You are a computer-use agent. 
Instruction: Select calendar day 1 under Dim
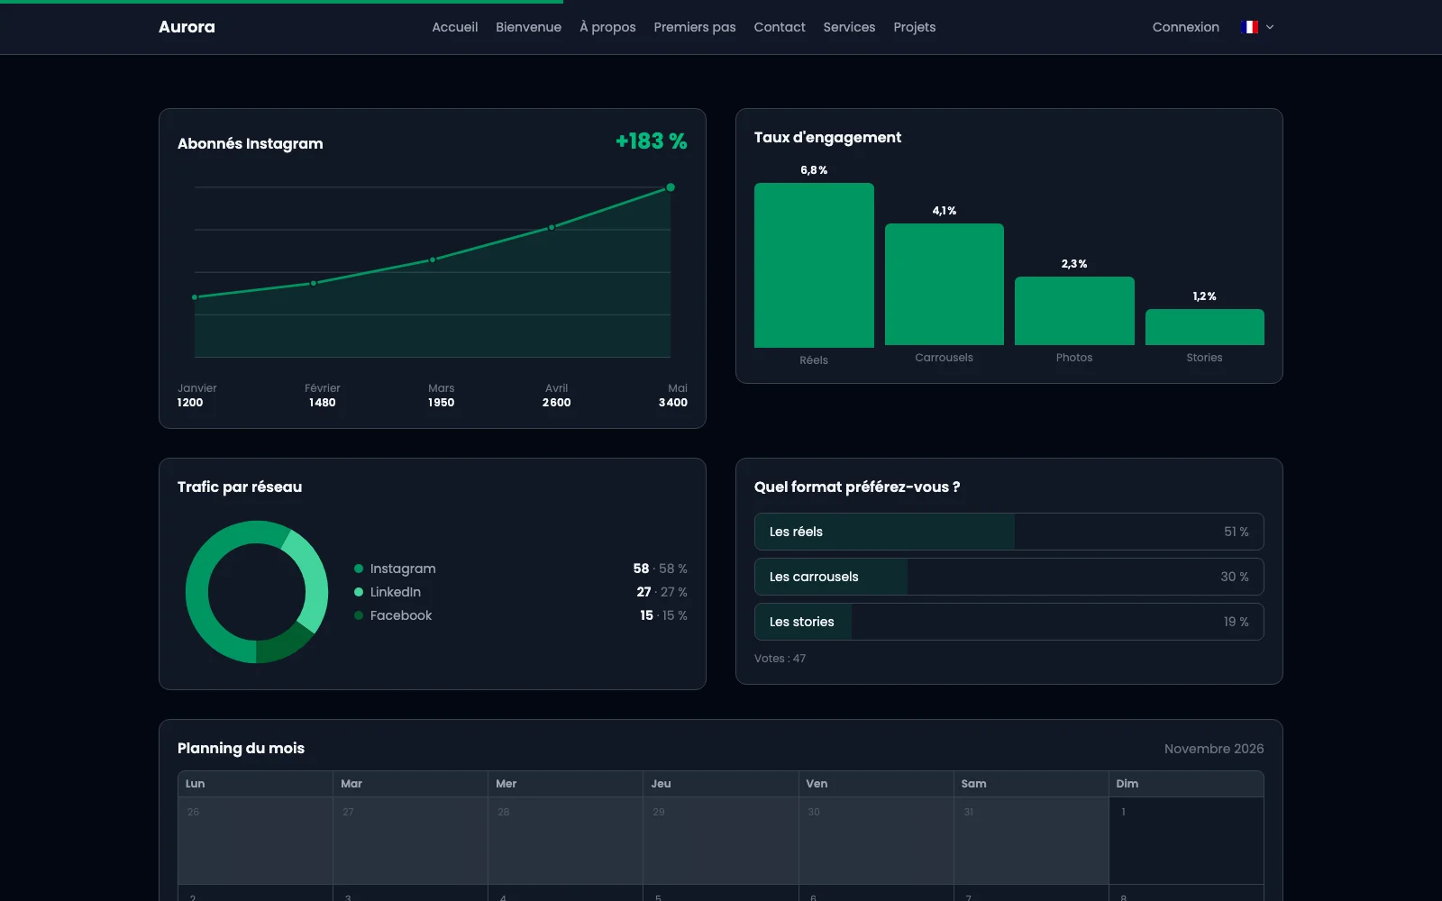(x=1186, y=841)
